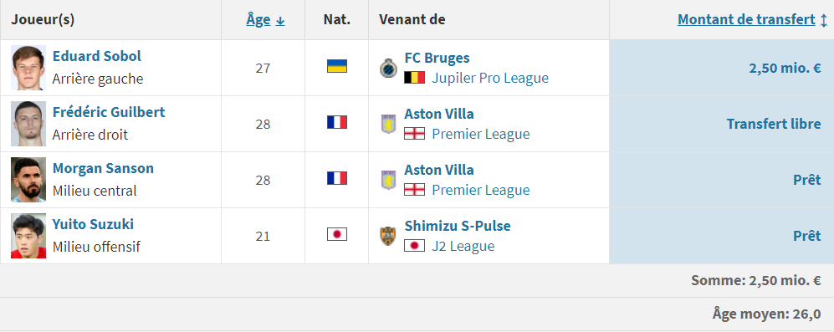
Task: Click Aston Villa crest in Sanson's row
Action: click(388, 180)
